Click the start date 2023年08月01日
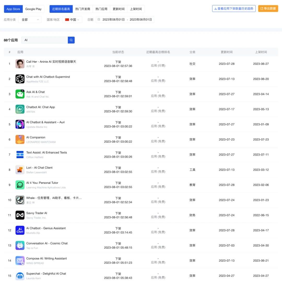282x283 pixels. coord(114,19)
